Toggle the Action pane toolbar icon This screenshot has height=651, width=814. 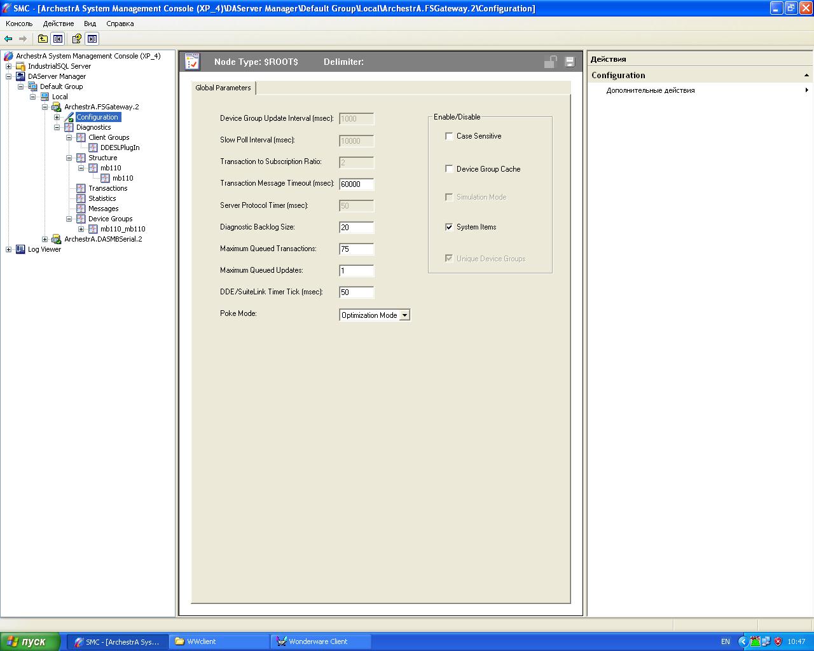[92, 39]
